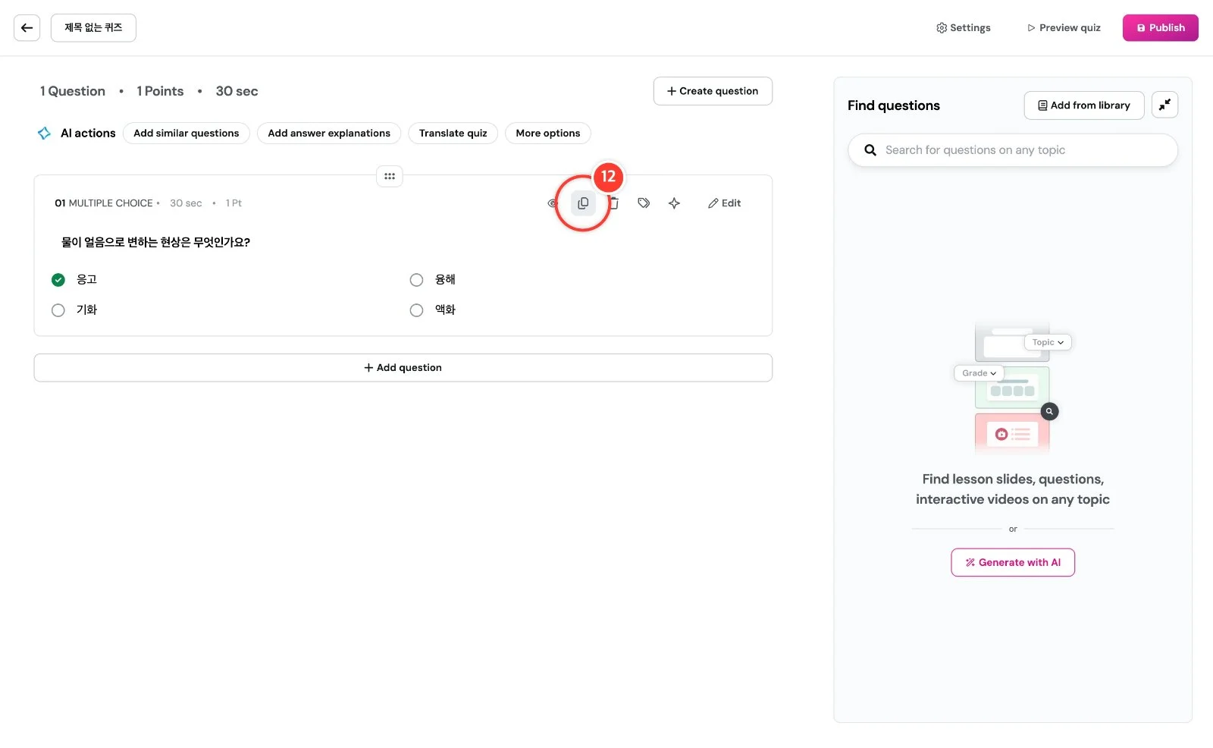Image resolution: width=1213 pixels, height=748 pixels.
Task: Focus the search for questions field
Action: [1013, 150]
